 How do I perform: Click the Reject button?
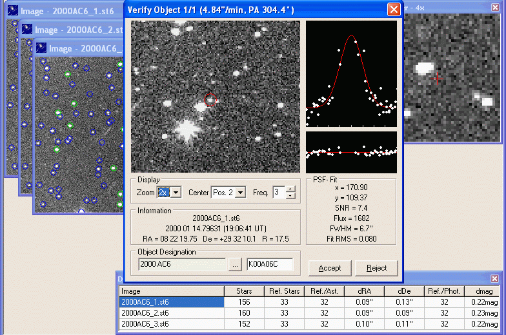(376, 268)
